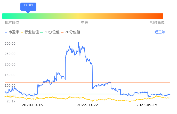Click the 150.00 y-axis label
The width and height of the screenshot is (177, 114).
pyautogui.click(x=10, y=75)
